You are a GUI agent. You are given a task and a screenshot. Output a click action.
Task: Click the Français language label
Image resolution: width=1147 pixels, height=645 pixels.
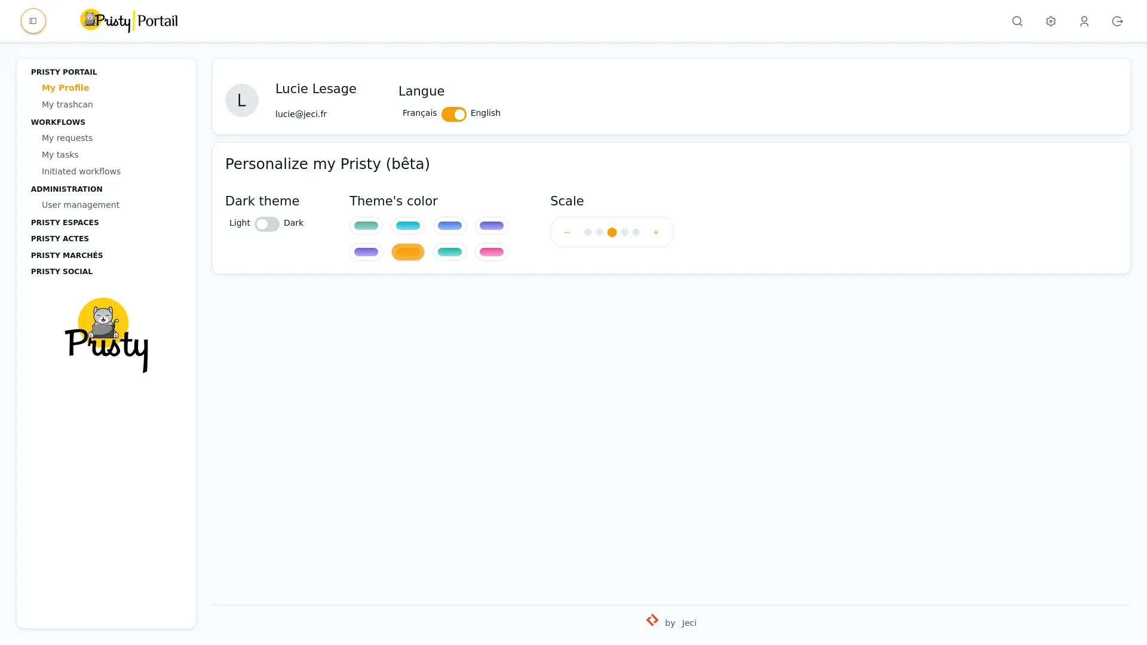[x=419, y=113]
